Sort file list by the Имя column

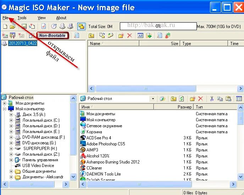point(117,107)
